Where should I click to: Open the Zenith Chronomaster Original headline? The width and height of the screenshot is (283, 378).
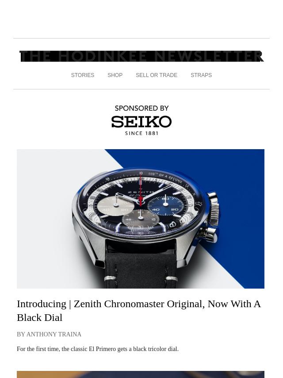139,311
